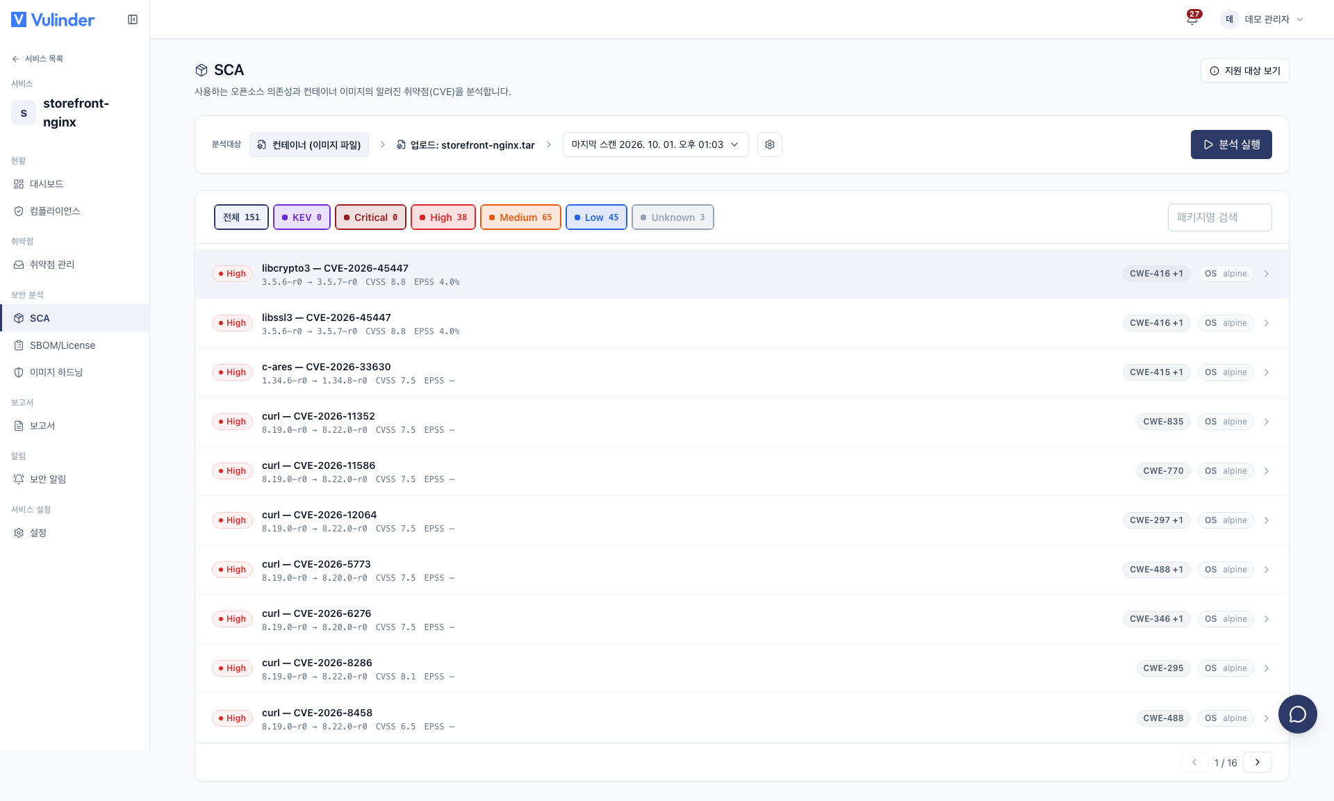Collapse the sidebar panel icon

tap(133, 19)
